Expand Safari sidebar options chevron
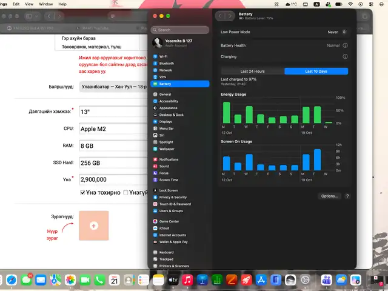 click(36, 16)
